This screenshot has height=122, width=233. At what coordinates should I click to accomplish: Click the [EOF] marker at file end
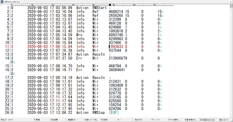click(x=114, y=112)
